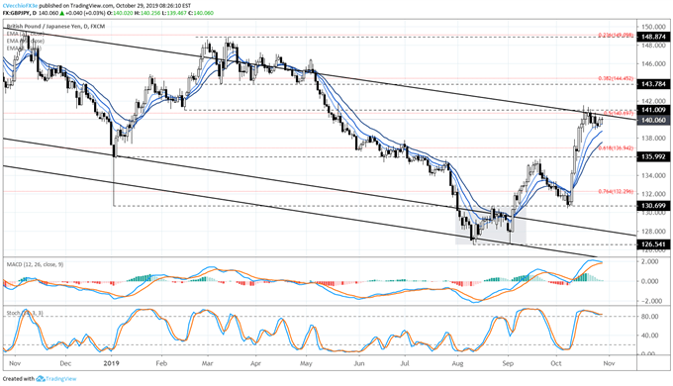
Task: Click the 143.784 price label
Action: point(653,84)
